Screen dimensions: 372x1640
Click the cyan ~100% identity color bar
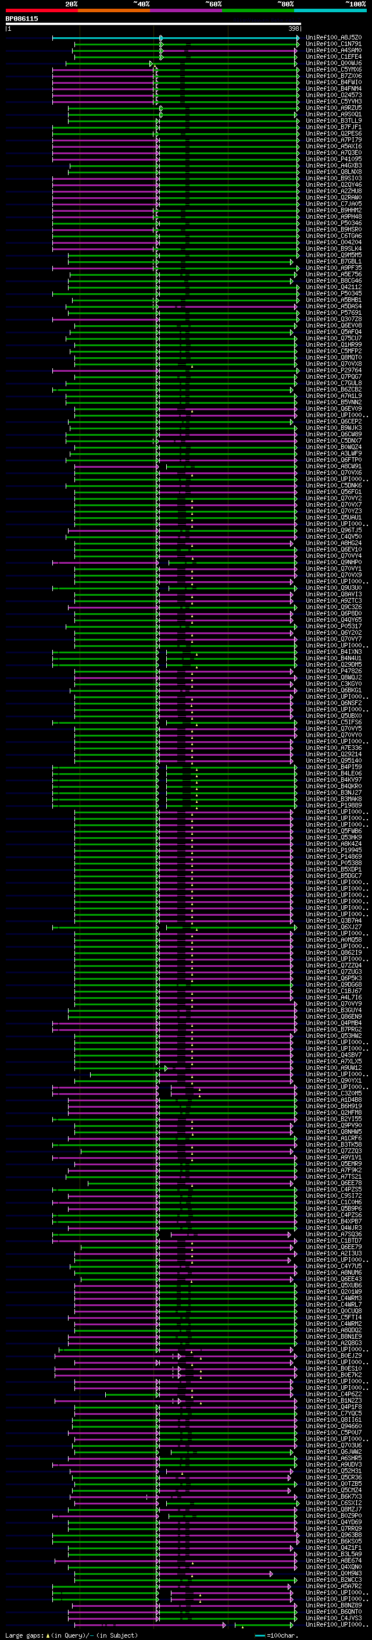pyautogui.click(x=331, y=10)
